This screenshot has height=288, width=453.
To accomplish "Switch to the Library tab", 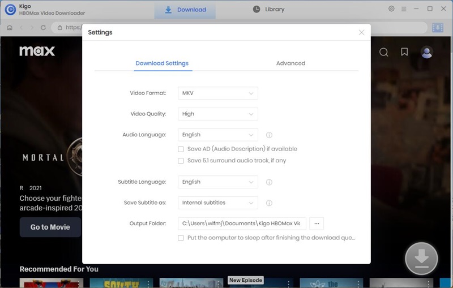I will point(268,9).
